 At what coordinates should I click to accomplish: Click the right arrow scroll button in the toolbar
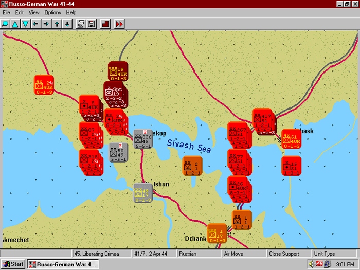click(x=46, y=24)
